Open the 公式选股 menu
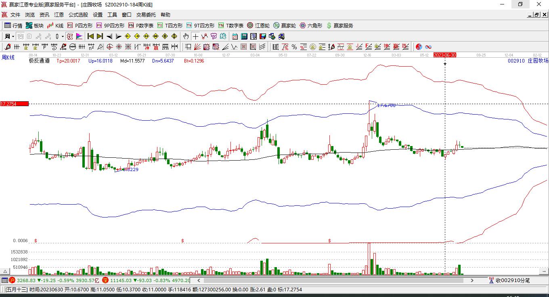Screen dimensions: 549x297 point(78,15)
